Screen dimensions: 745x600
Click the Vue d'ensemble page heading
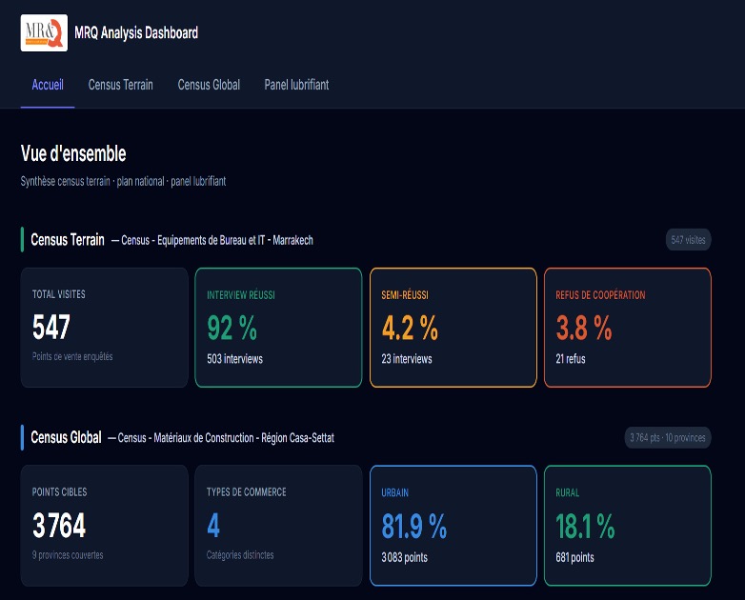click(x=73, y=153)
